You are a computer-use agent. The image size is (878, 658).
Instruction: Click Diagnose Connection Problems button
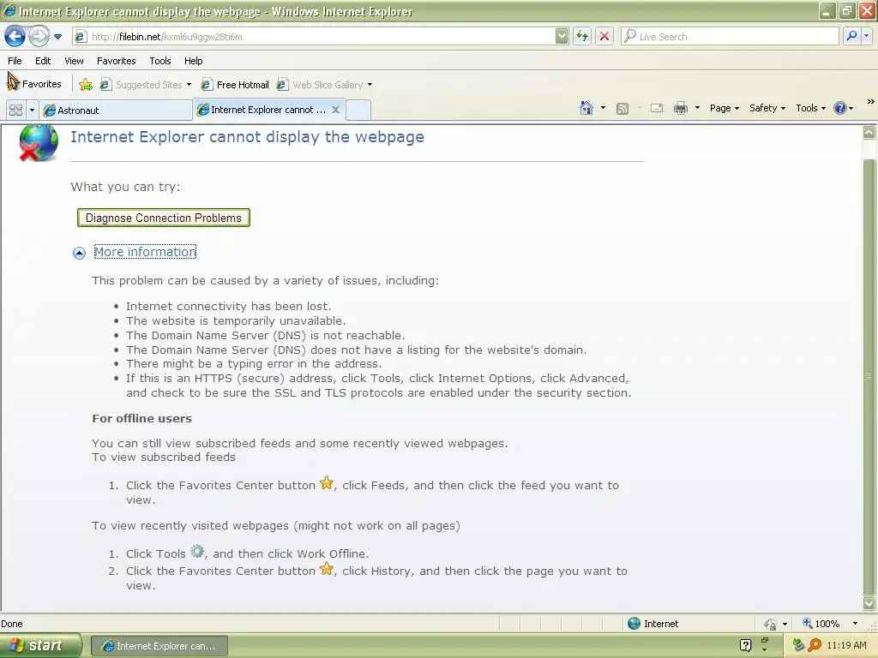(x=164, y=218)
